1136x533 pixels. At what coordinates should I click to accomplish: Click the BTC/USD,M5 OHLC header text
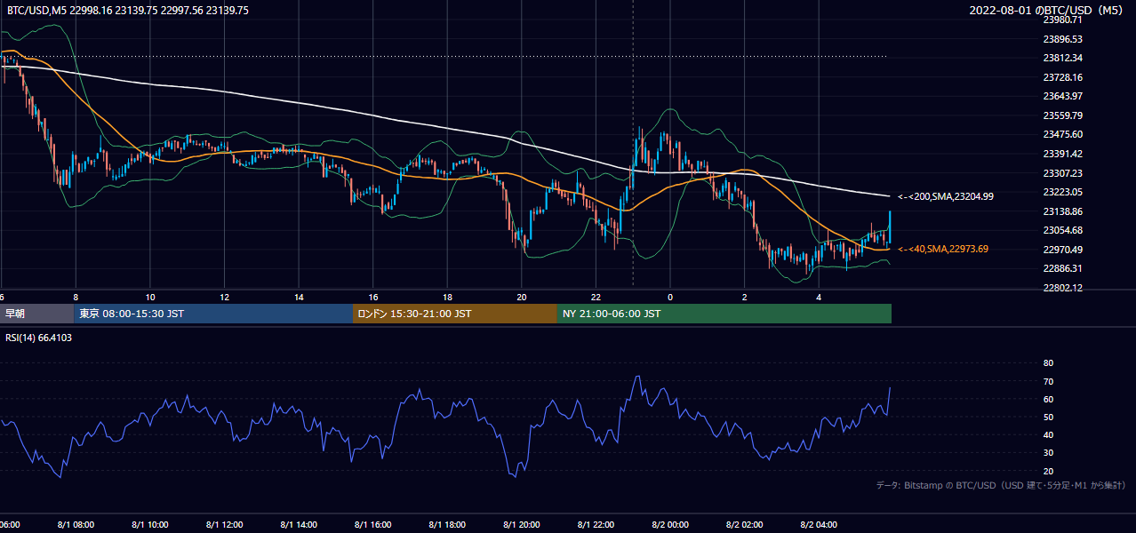pos(128,11)
